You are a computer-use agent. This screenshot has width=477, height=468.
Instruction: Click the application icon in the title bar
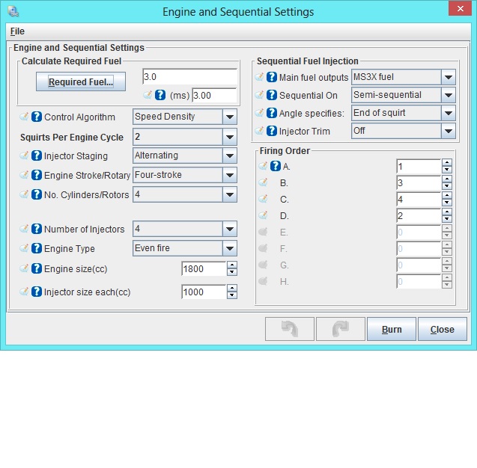[13, 11]
